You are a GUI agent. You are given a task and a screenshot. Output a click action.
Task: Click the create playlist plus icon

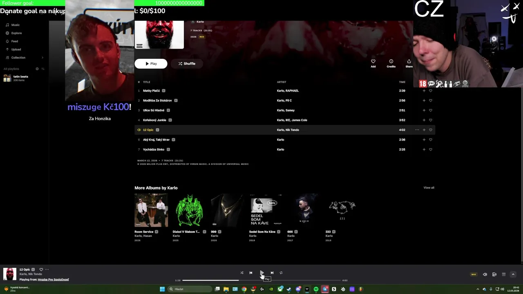pyautogui.click(x=37, y=69)
